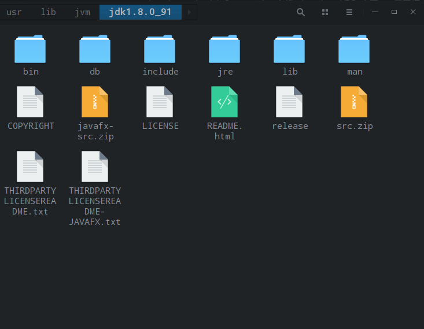
Task: Open the hamburger menu icon
Action: coord(349,12)
